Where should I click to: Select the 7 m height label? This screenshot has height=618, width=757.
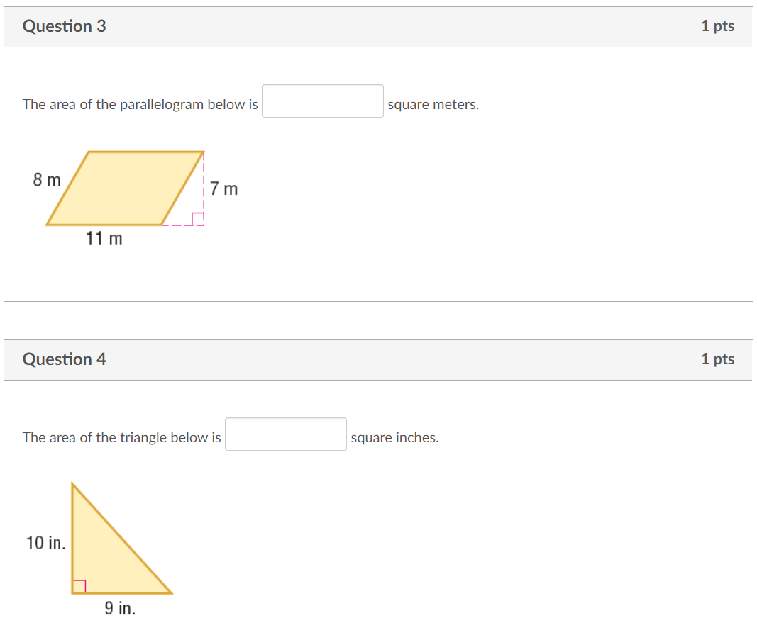(x=224, y=189)
